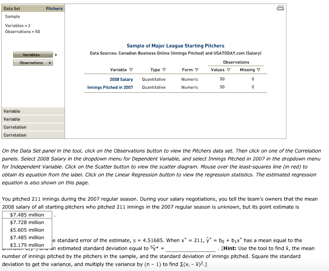Click the sort triangle beside Values
This screenshot has height=271, width=329.
(x=228, y=69)
